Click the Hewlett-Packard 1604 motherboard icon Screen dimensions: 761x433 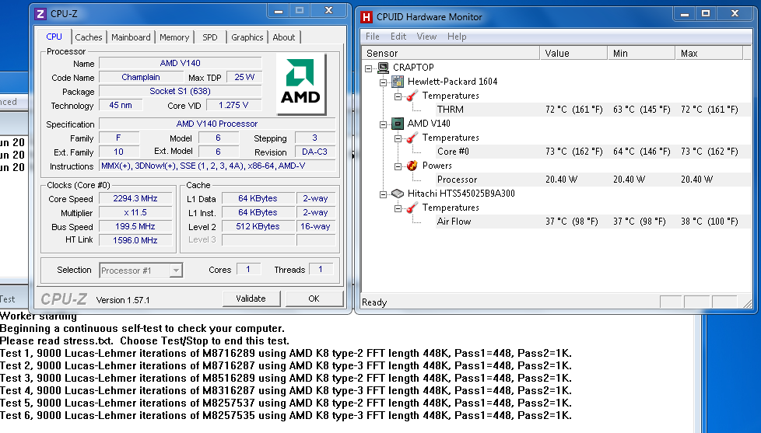[398, 82]
